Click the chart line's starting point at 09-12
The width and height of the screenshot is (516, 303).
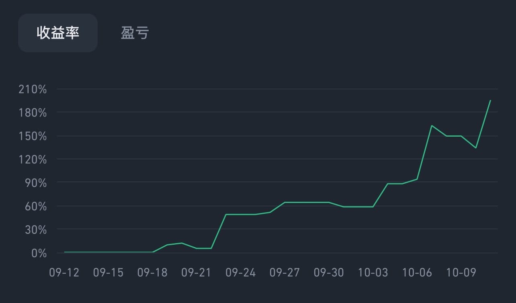65,252
